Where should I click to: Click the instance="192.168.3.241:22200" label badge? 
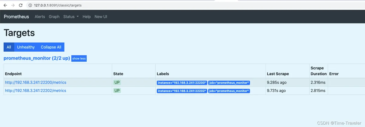coord(182,83)
